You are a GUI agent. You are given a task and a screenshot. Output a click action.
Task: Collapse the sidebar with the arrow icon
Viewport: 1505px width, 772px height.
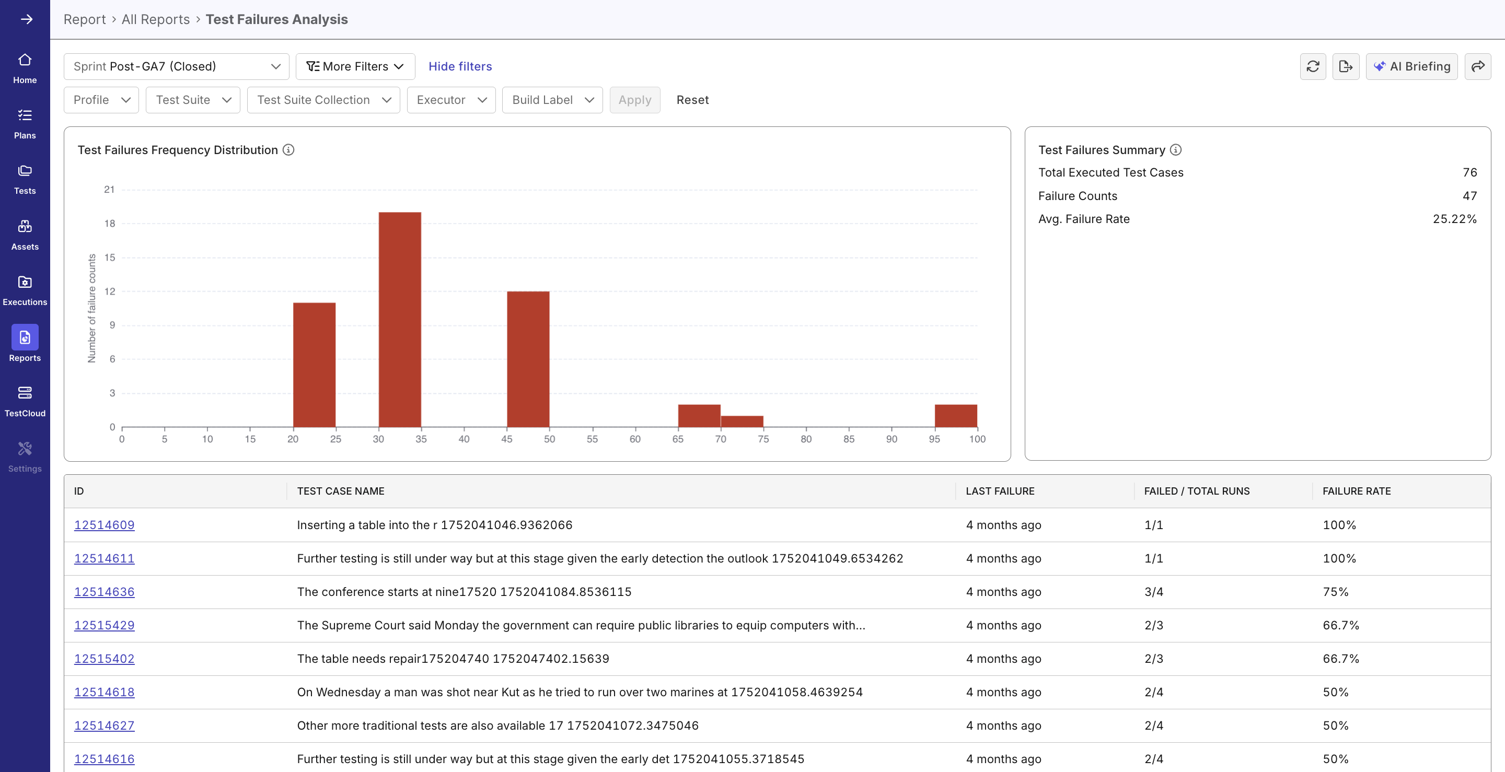click(x=27, y=19)
